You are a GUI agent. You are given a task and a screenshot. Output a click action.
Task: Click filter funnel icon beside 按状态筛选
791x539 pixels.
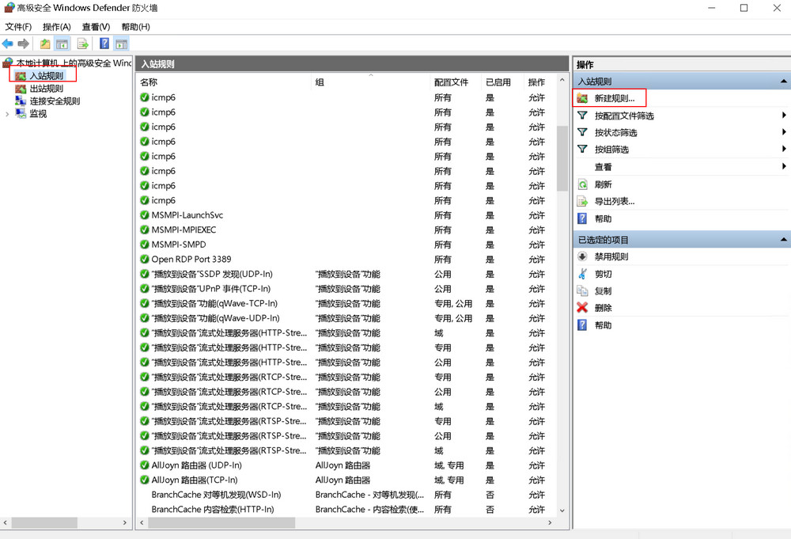coord(582,132)
